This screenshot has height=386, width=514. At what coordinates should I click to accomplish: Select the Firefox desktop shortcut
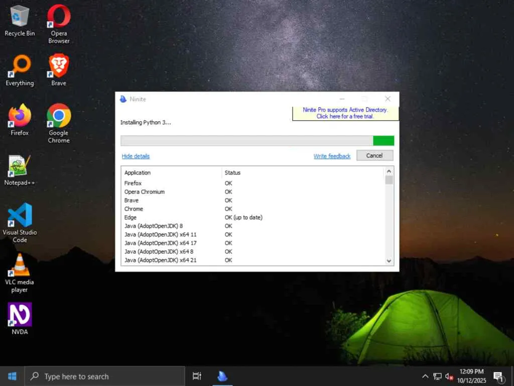click(20, 120)
